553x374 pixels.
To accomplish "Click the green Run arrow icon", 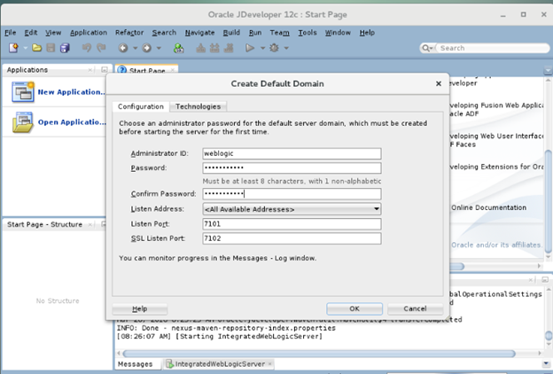I will click(x=251, y=48).
